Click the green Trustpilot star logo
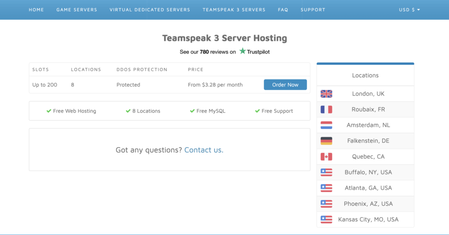Image resolution: width=449 pixels, height=235 pixels. point(242,51)
